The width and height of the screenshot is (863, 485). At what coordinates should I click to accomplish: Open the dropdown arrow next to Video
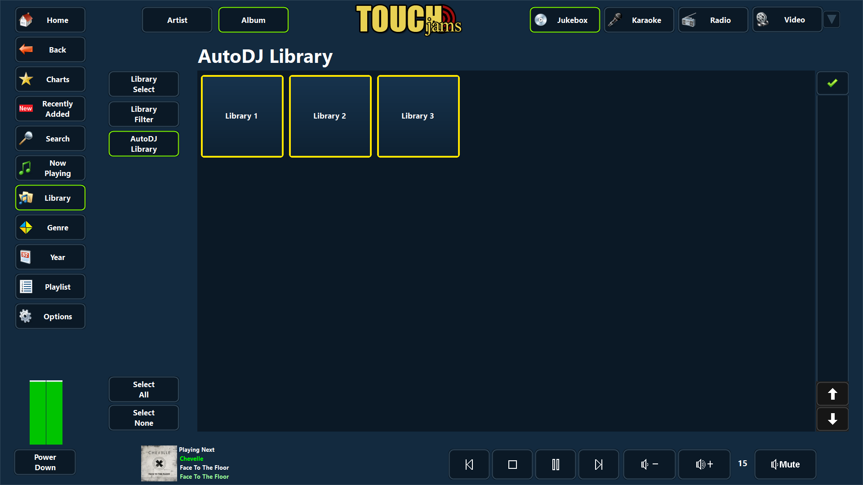point(831,19)
